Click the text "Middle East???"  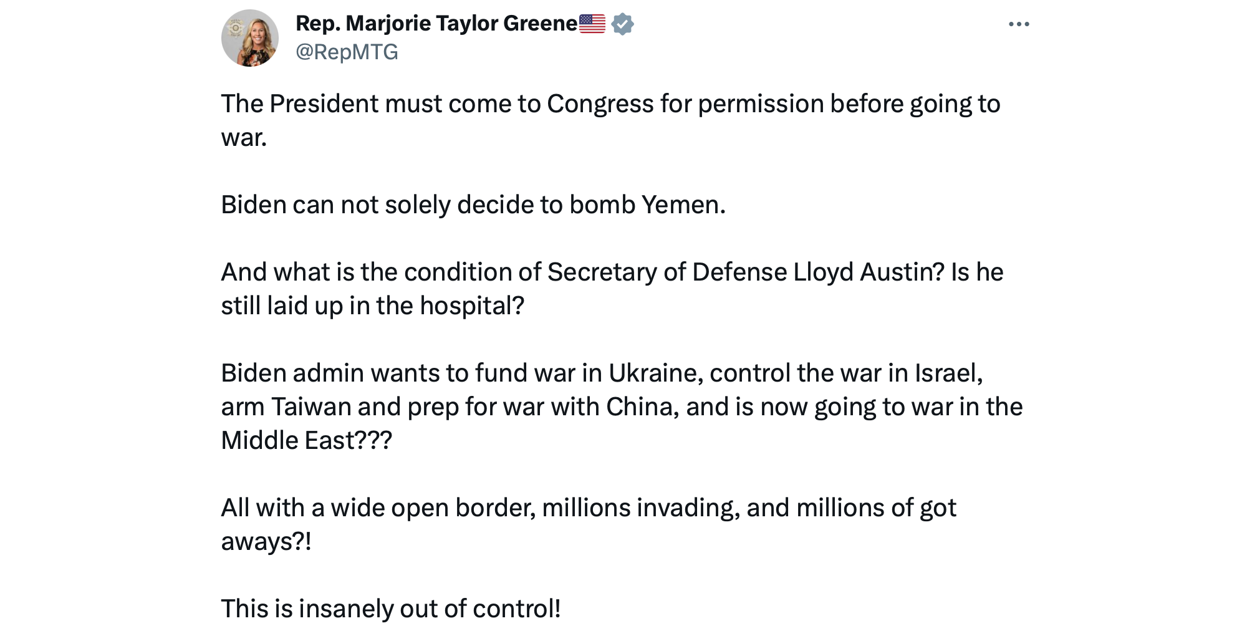click(x=306, y=441)
